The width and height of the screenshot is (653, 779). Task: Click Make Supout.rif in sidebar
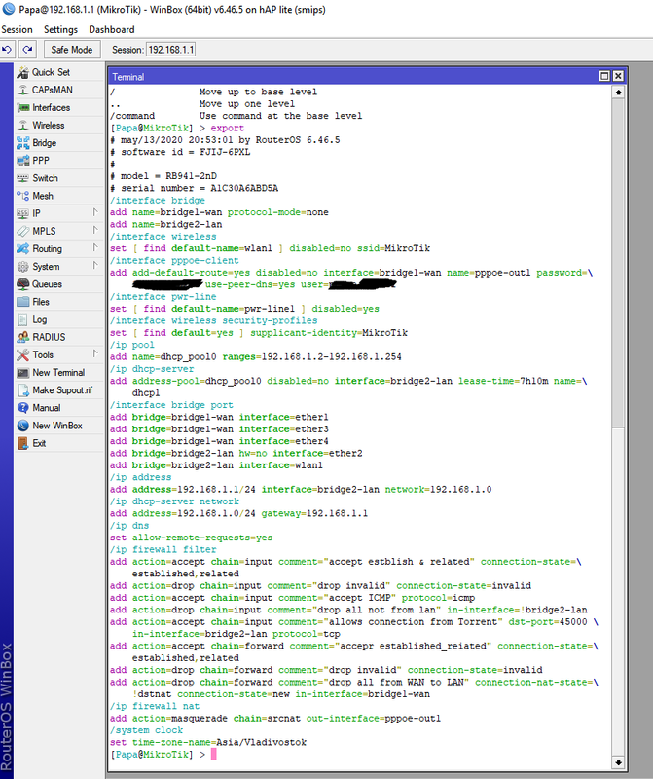tap(59, 390)
